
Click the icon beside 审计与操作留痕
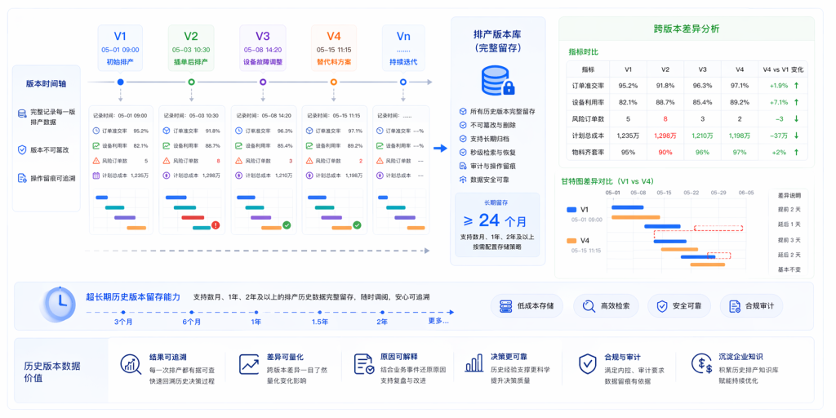[463, 167]
